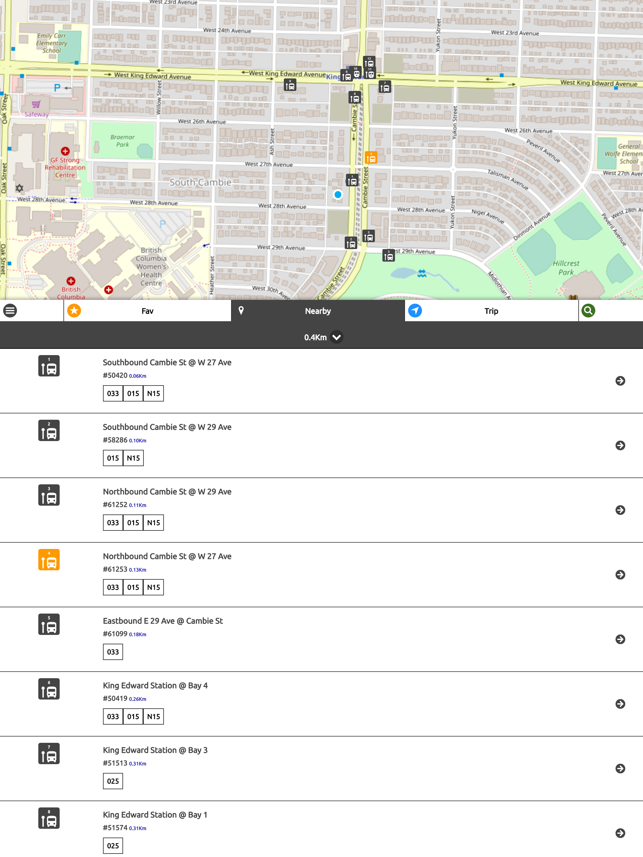643x857 pixels.
Task: Select route 033 at stop #50420
Action: point(113,394)
